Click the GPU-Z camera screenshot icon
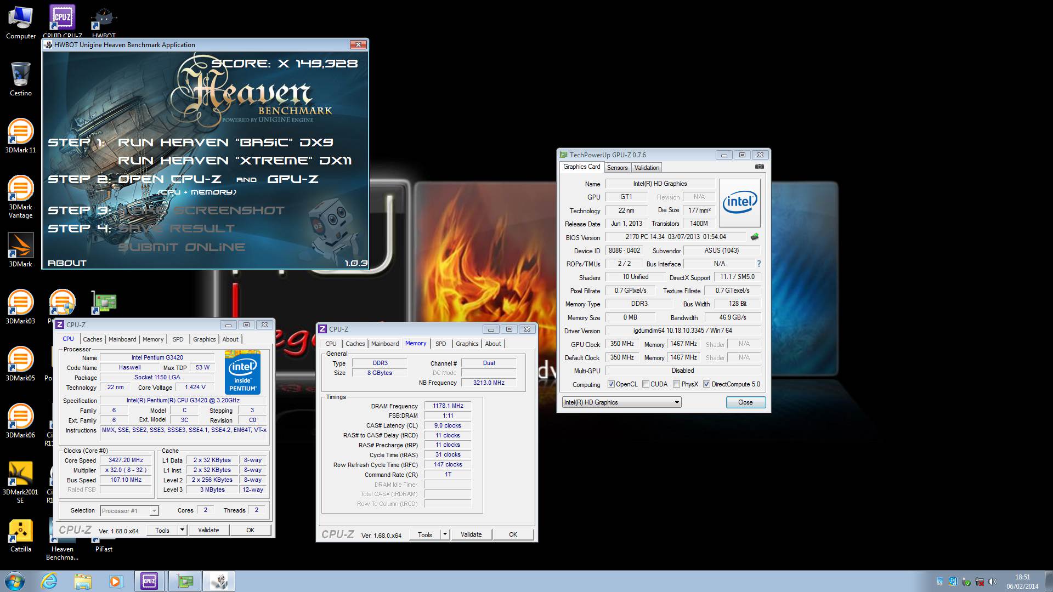1053x592 pixels. tap(759, 167)
